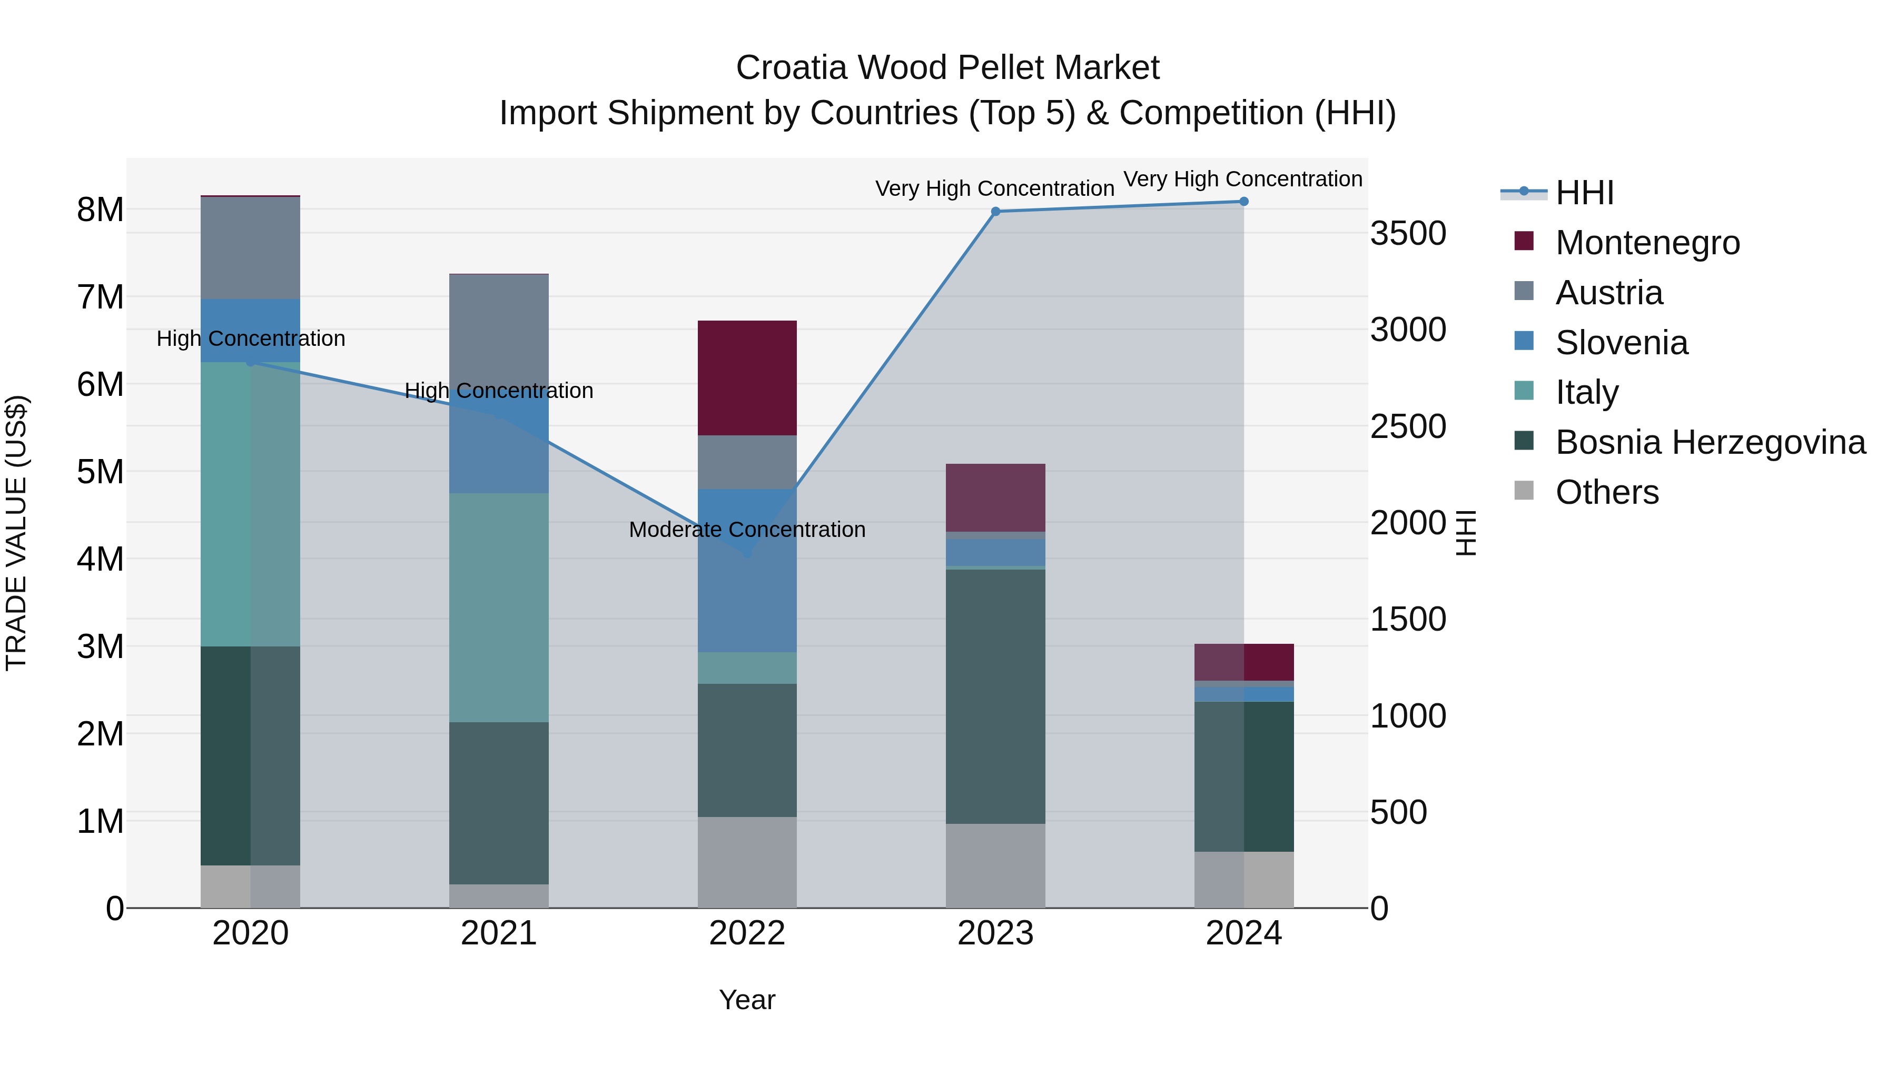
Task: Click the 500 right axis tick
Action: 1399,812
